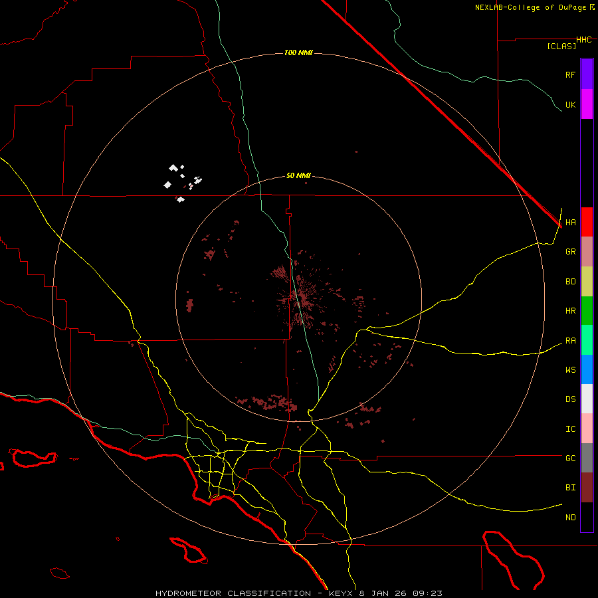Click the blue WS legend swatch
This screenshot has width=598, height=598.
(x=587, y=369)
